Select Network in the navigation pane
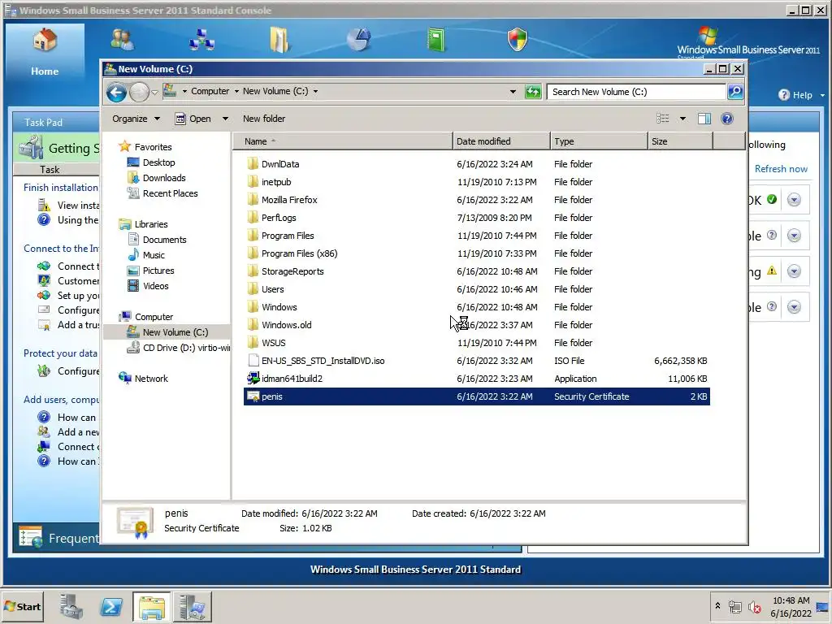832x624 pixels. 143,379
